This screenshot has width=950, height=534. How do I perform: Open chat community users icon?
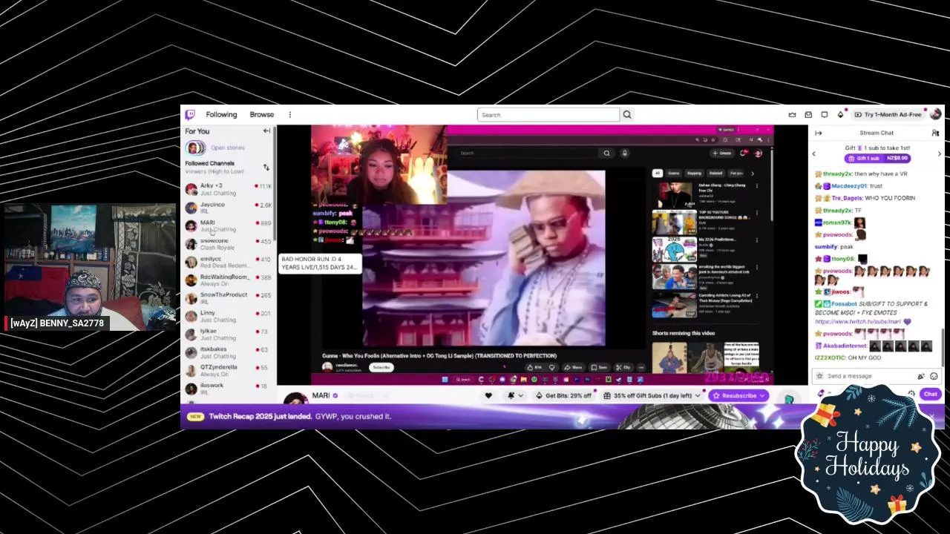(935, 133)
